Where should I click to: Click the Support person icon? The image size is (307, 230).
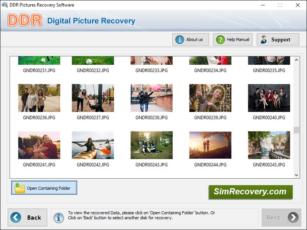click(x=264, y=39)
